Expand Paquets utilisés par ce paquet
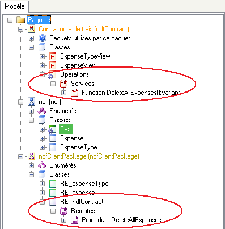This screenshot has width=225, height=229. [31, 38]
